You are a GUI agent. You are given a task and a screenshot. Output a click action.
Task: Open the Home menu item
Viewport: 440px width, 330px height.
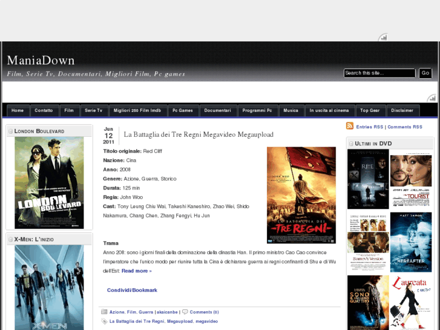tap(18, 110)
